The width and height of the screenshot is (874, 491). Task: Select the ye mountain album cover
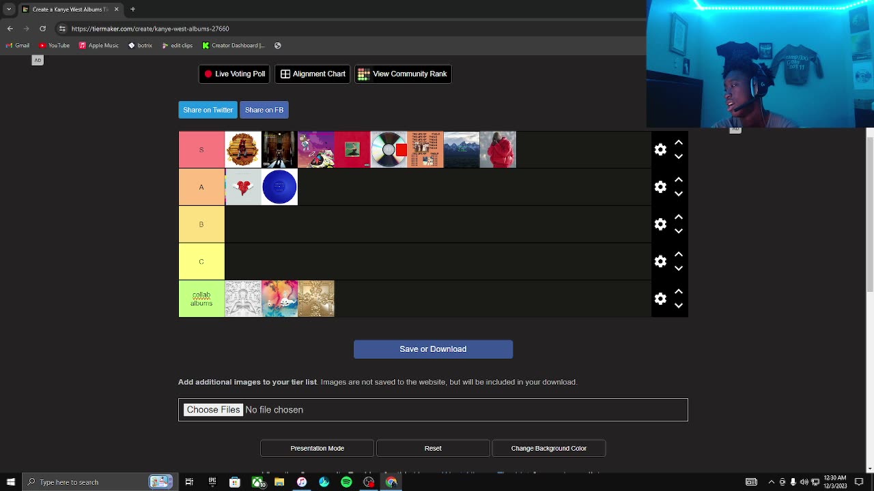[x=462, y=149]
